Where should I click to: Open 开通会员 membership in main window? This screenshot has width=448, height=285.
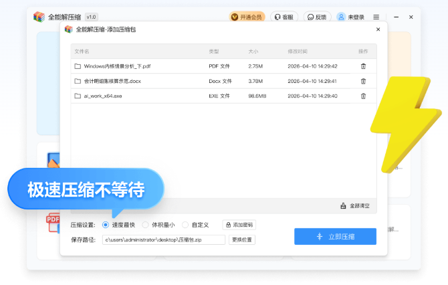[x=247, y=17]
